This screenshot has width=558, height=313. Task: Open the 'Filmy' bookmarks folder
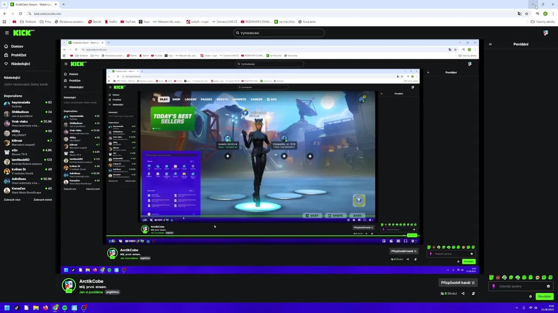45,21
